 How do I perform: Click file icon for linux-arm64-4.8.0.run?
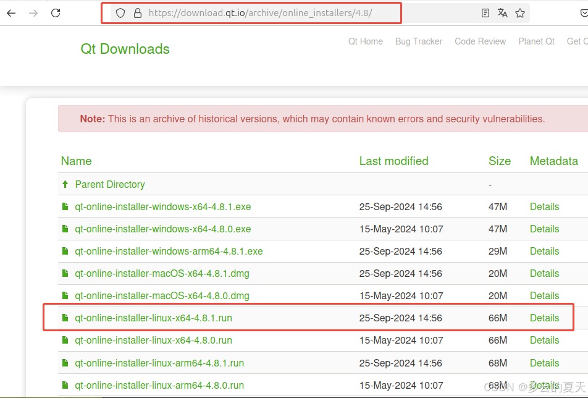point(65,385)
